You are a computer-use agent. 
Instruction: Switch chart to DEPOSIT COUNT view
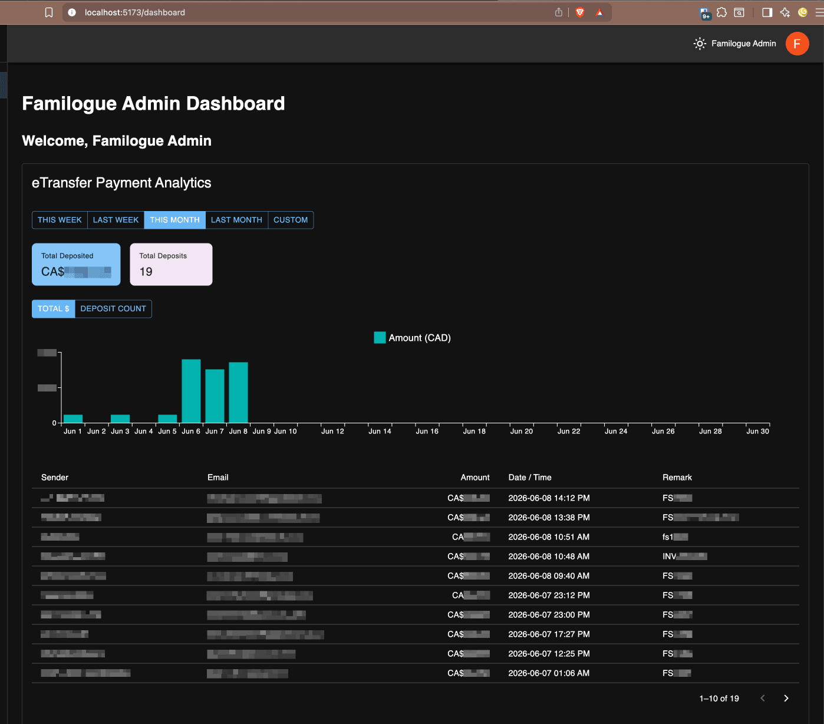pyautogui.click(x=113, y=309)
